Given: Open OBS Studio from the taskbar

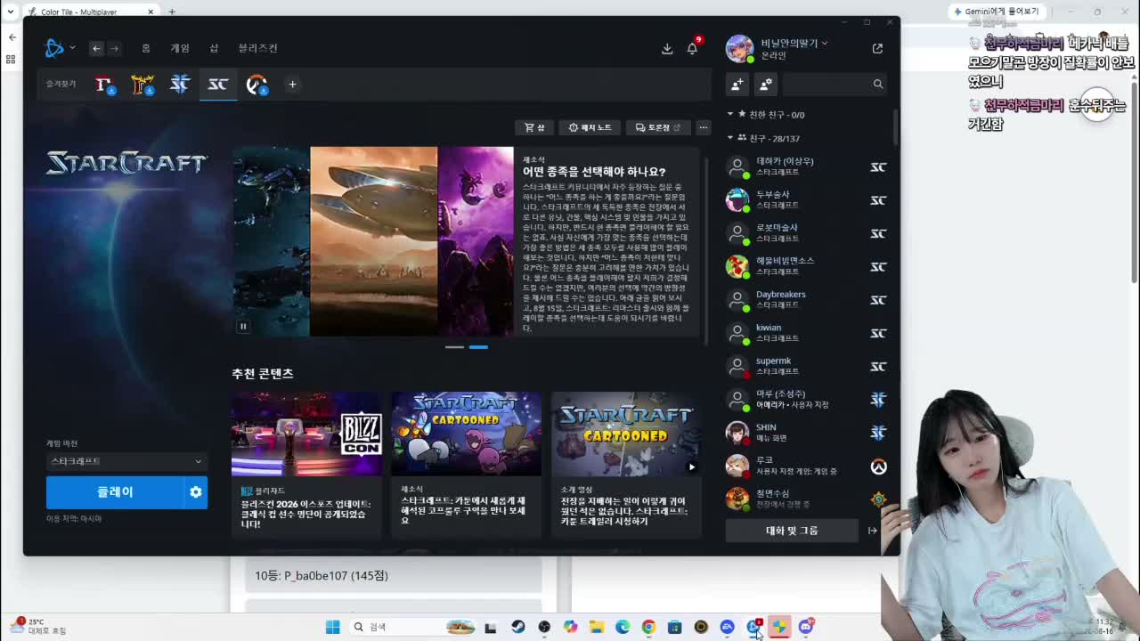Looking at the screenshot, I should (x=544, y=627).
